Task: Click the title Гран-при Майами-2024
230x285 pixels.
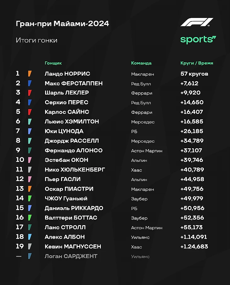Action: [x=62, y=24]
